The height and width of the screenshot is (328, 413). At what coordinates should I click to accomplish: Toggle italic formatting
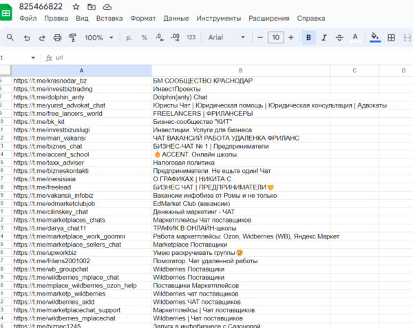(324, 37)
